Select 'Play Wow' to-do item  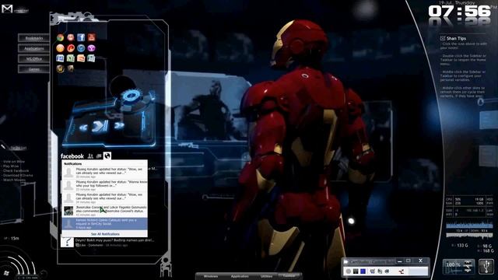11,166
